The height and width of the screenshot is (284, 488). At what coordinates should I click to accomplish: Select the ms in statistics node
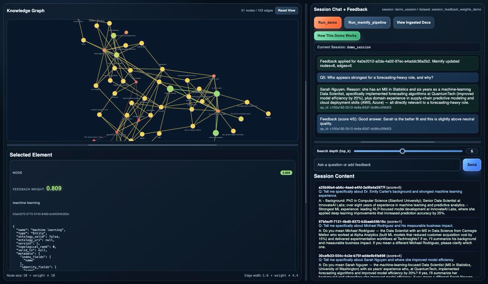tap(96, 86)
